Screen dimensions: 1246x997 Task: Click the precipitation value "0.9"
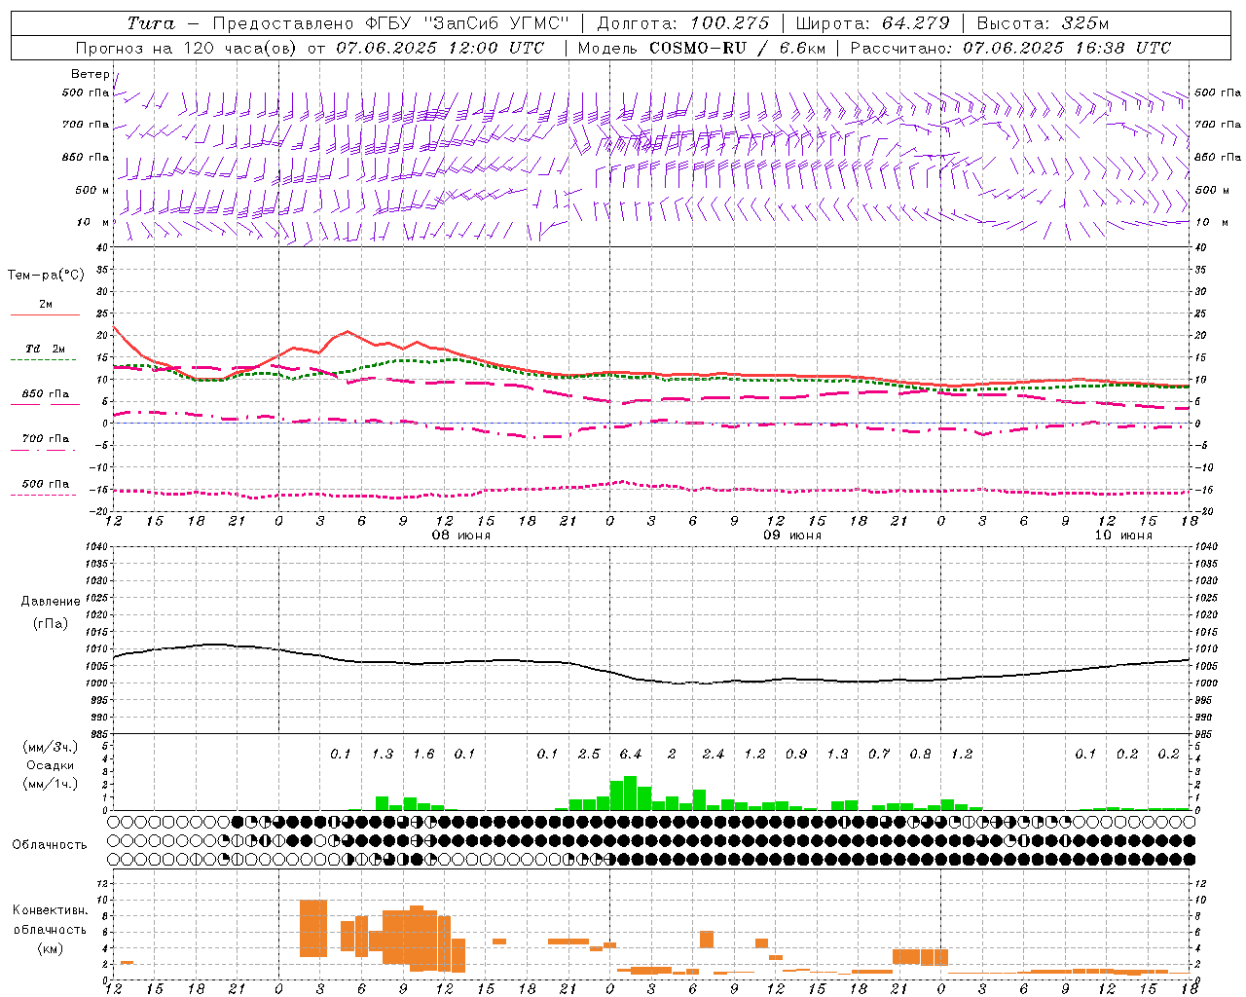coord(796,754)
